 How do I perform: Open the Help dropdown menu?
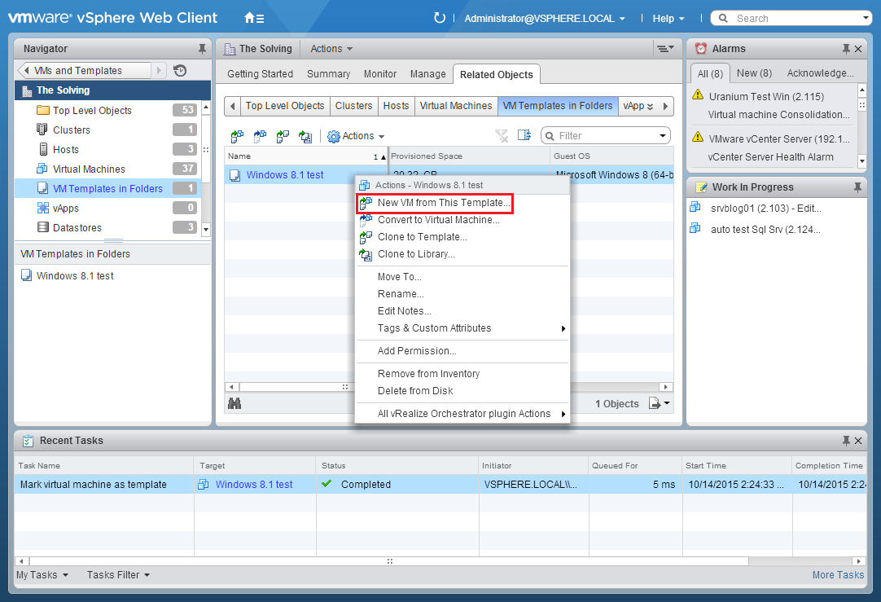[668, 19]
